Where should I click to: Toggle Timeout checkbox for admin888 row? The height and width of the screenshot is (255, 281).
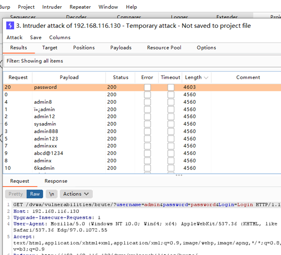coord(171,131)
